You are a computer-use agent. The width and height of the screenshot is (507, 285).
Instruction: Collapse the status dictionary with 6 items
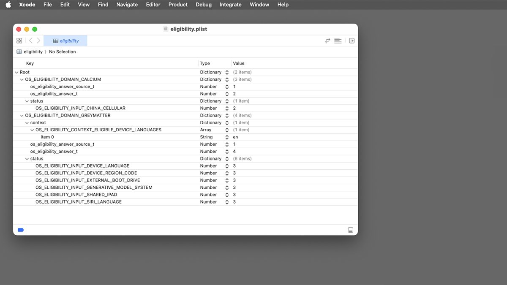click(27, 159)
